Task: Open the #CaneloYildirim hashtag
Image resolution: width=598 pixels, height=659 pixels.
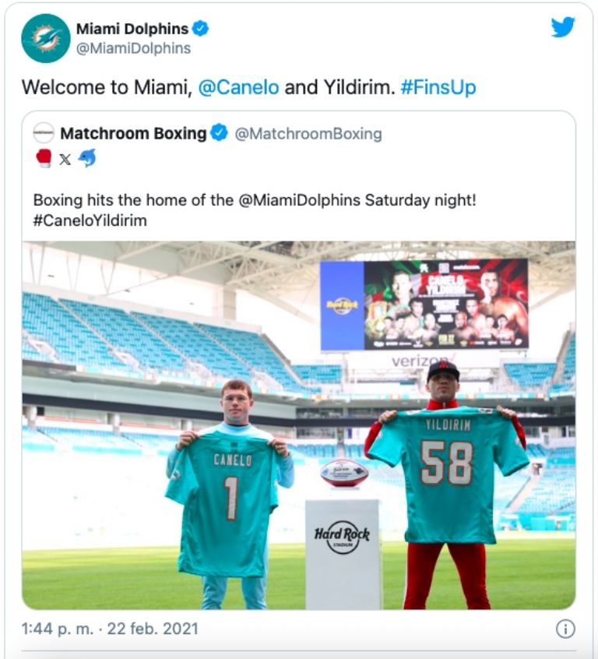Action: pyautogui.click(x=90, y=220)
